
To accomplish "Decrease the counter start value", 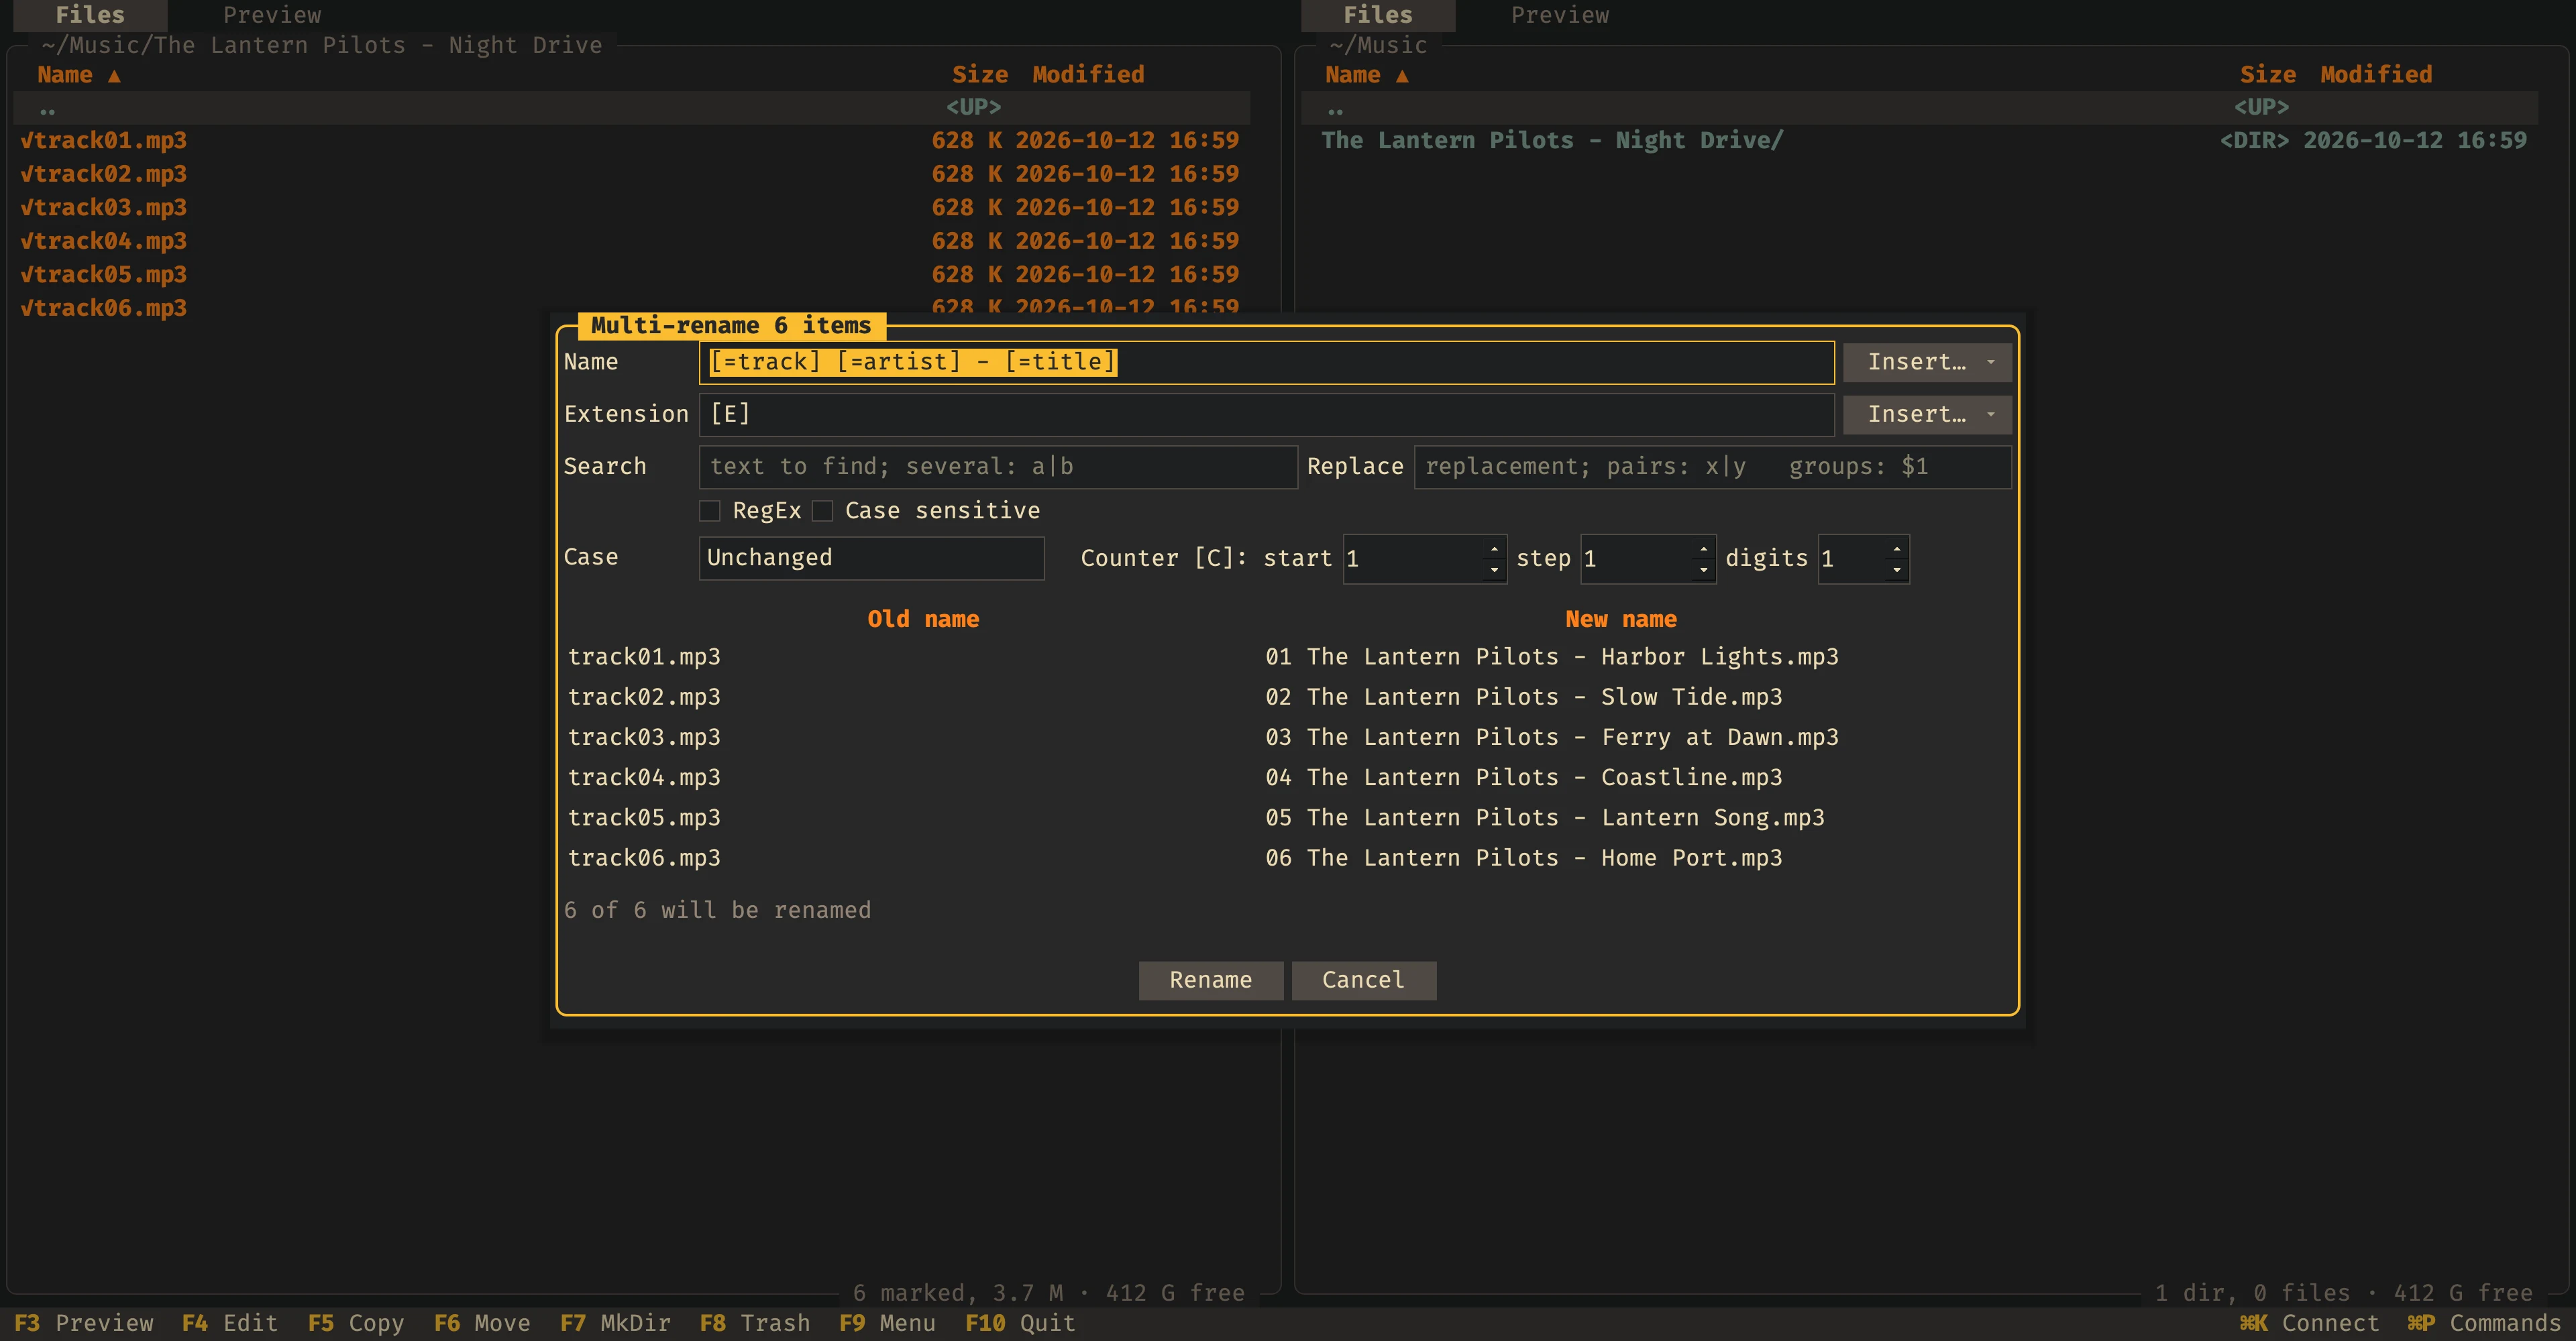I will coord(1494,569).
